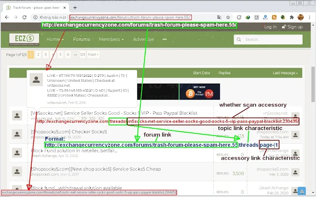
Task: Open Shopsocks5.com Checker Socks5 thread
Action: tap(69, 131)
